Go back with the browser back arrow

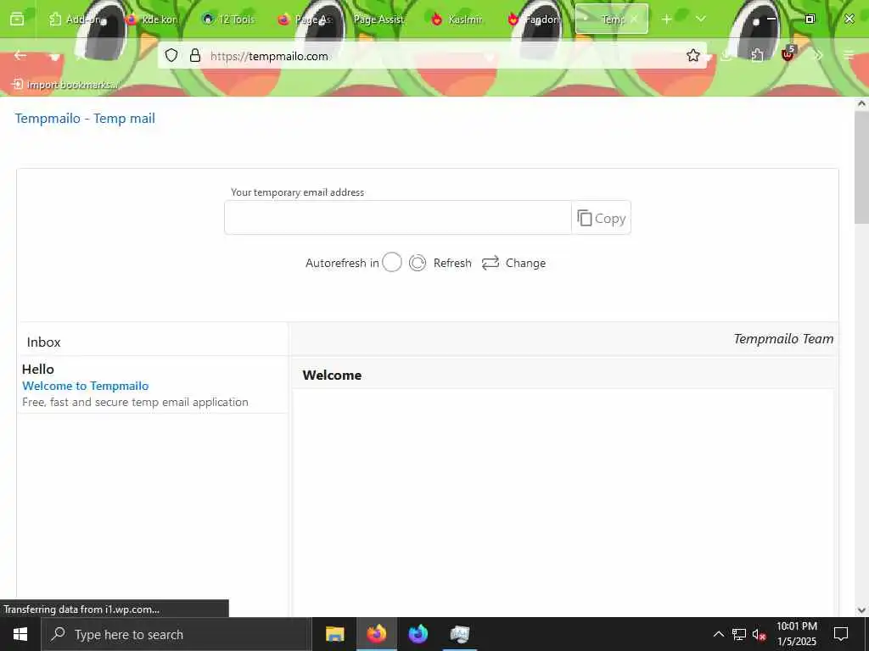click(20, 55)
